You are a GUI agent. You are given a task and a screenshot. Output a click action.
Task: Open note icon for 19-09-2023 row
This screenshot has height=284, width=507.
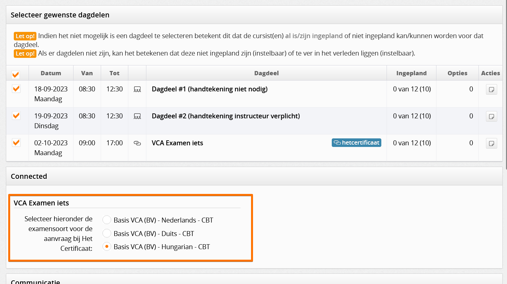pos(491,116)
